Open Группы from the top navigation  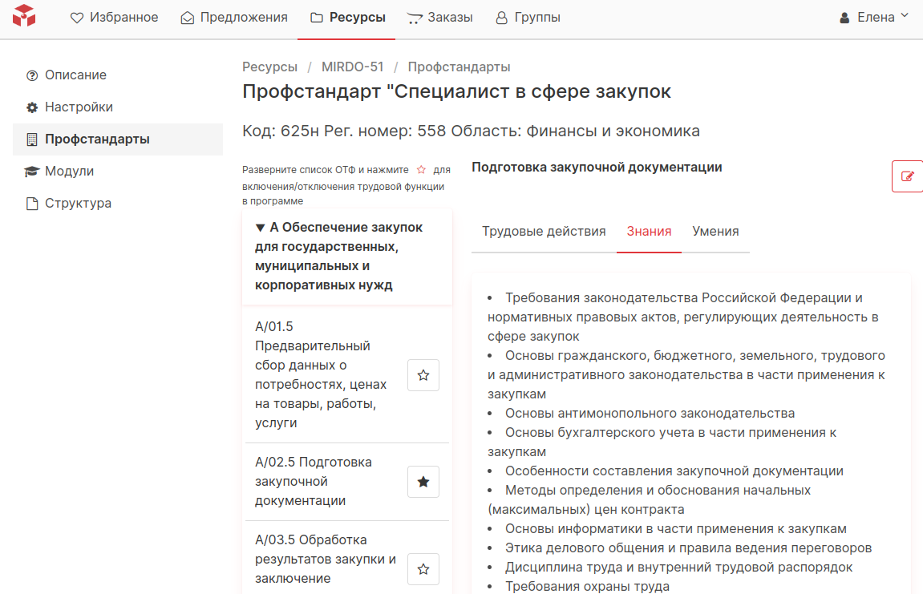(x=528, y=18)
